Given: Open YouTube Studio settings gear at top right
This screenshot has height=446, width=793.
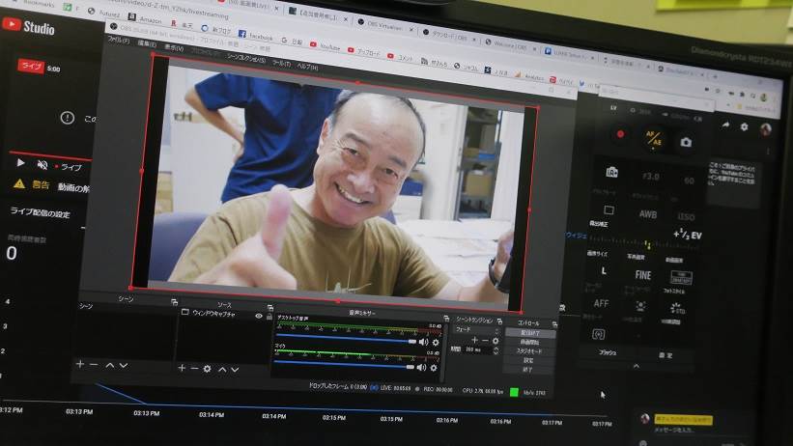Looking at the screenshot, I should [744, 126].
